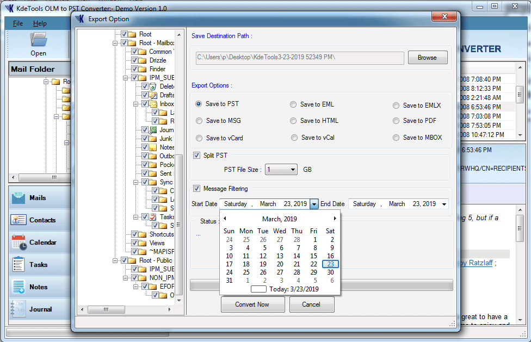The width and height of the screenshot is (531, 342).
Task: Click the Views folder icon
Action: pos(143,243)
